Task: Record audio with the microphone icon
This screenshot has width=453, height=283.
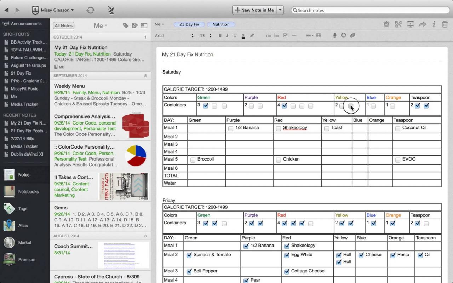Action: [x=334, y=35]
